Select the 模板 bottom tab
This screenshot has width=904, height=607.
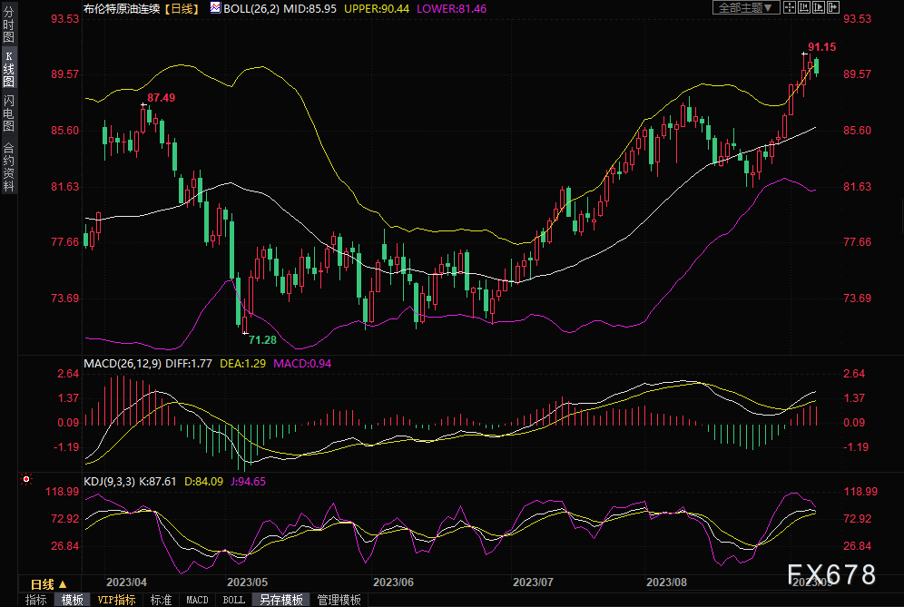click(72, 600)
